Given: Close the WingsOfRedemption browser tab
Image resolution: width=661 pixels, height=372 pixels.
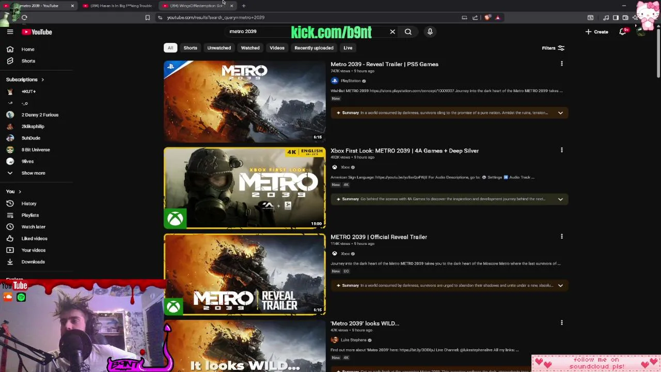Looking at the screenshot, I should point(231,6).
